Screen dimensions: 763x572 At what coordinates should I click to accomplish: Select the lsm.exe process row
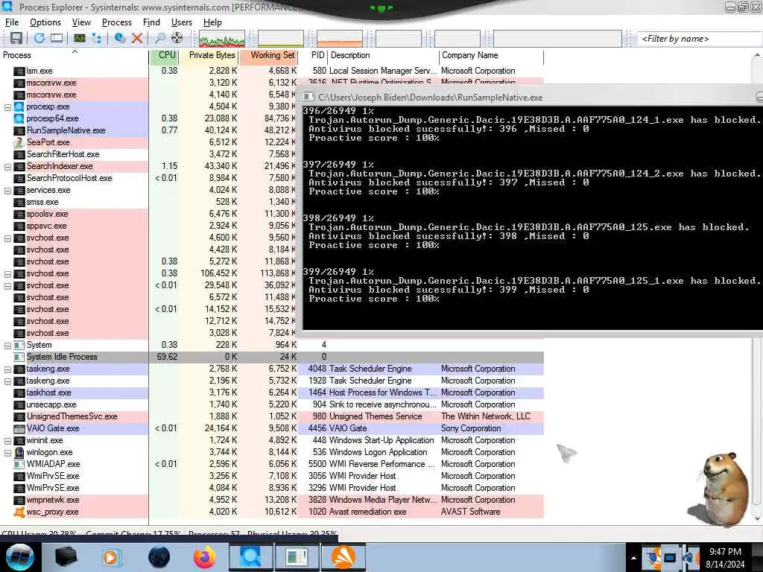[x=271, y=71]
